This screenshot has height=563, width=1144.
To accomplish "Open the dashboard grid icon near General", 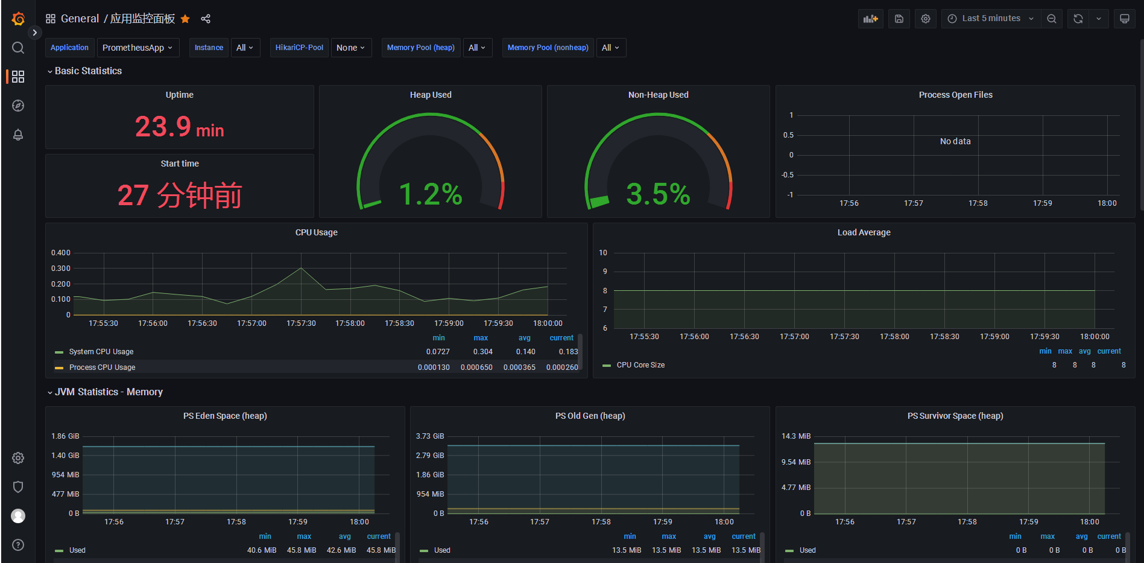I will 51,19.
